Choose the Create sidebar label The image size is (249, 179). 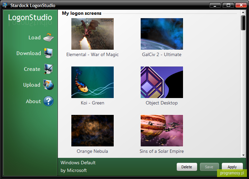pyautogui.click(x=32, y=69)
